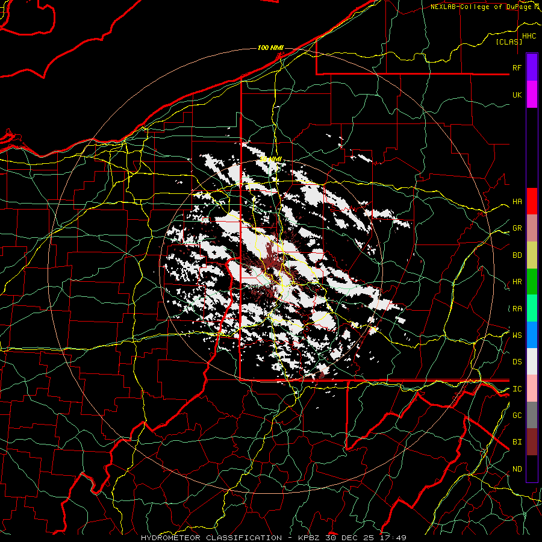Click the BI biological brown swatch
This screenshot has width=542, height=542.
pyautogui.click(x=532, y=442)
